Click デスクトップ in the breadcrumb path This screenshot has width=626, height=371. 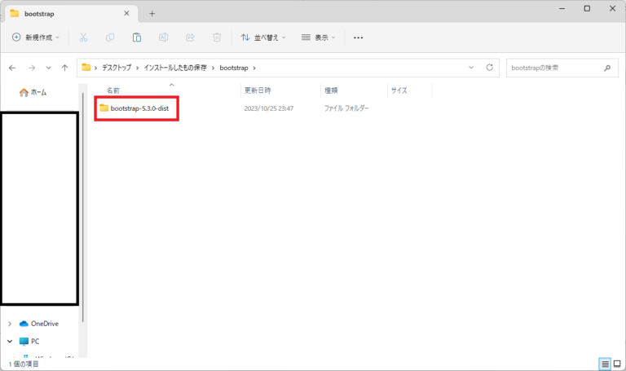click(x=118, y=68)
